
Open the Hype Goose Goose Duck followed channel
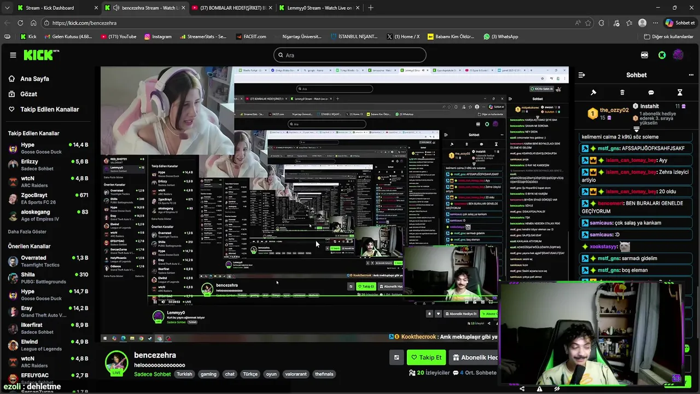(48, 148)
